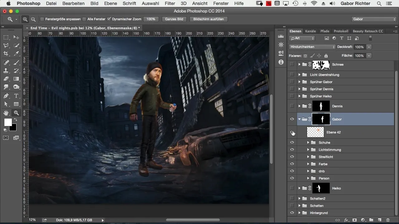This screenshot has width=399, height=224.
Task: Set the foreground color swatch
Action: (x=8, y=123)
